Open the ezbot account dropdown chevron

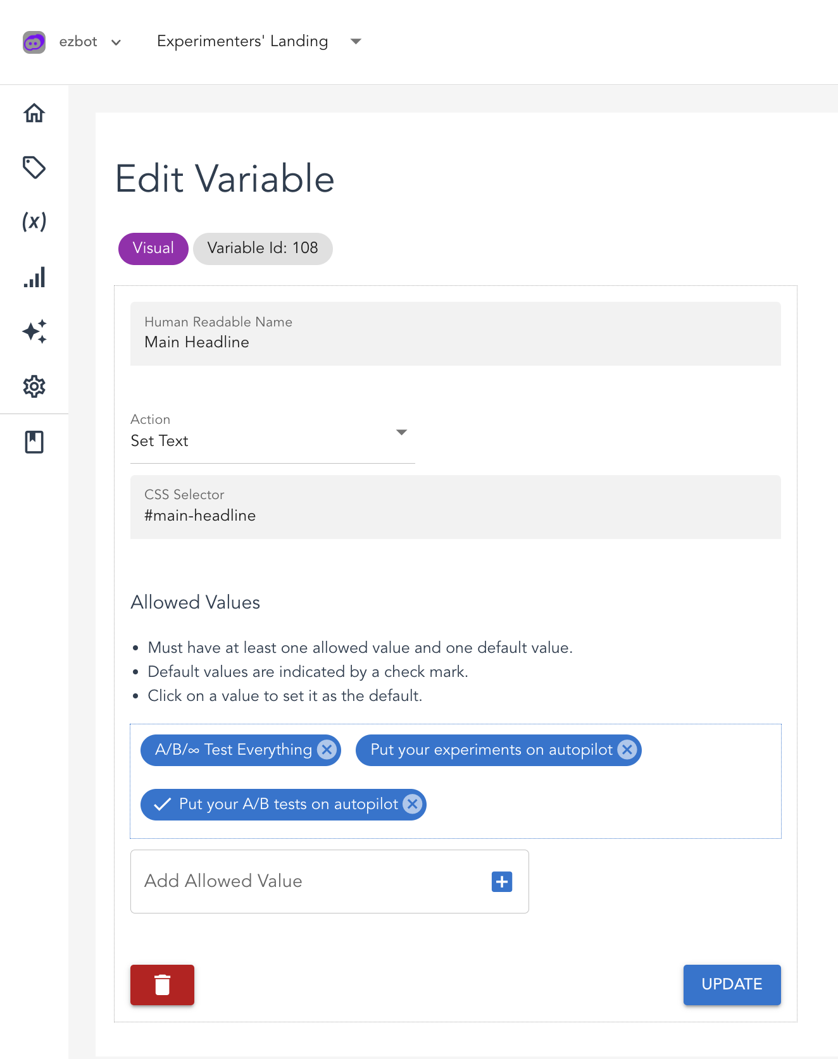point(116,42)
